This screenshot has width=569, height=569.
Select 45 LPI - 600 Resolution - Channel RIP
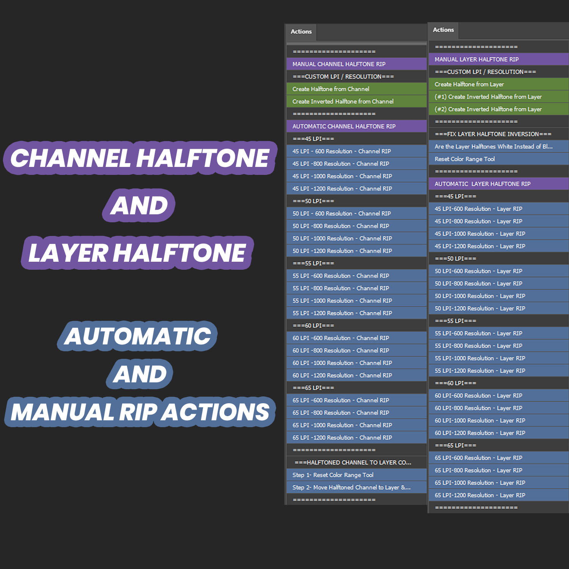click(x=357, y=151)
